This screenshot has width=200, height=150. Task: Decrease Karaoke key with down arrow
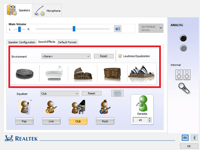(x=149, y=121)
